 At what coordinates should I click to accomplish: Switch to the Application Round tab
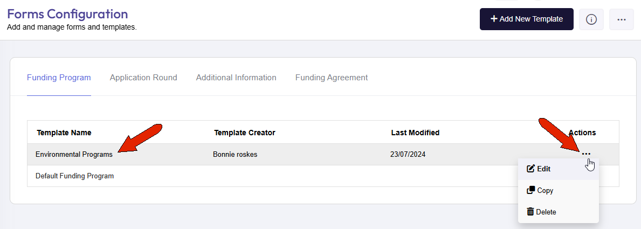pyautogui.click(x=143, y=77)
